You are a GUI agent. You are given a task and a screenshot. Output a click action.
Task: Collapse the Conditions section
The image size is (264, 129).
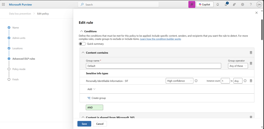pos(81,31)
